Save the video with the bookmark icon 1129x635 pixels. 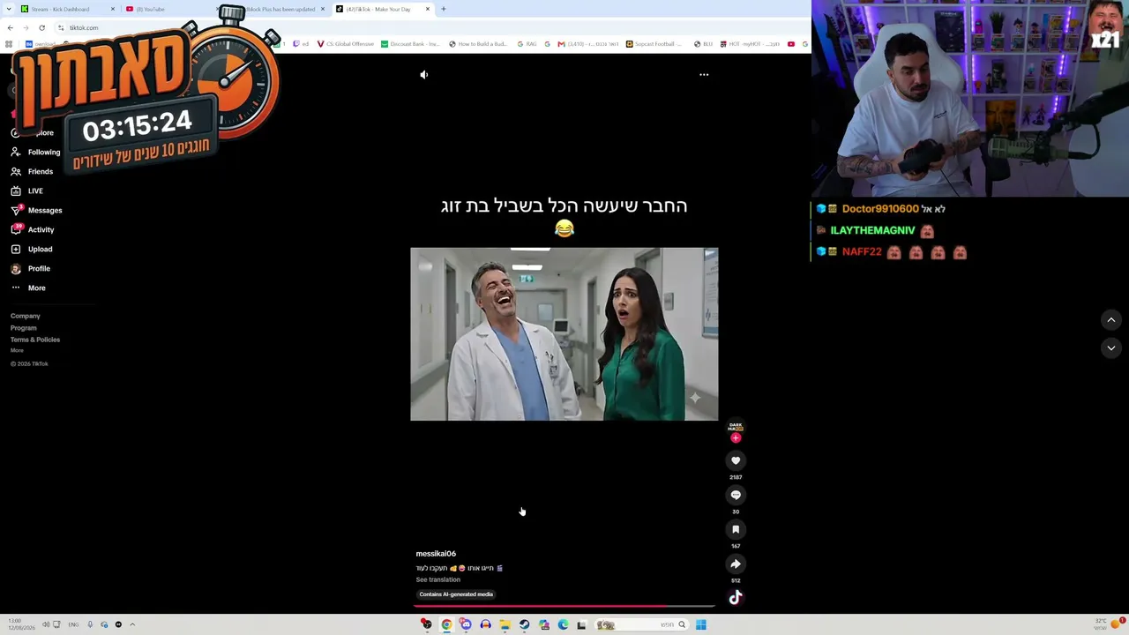736,529
